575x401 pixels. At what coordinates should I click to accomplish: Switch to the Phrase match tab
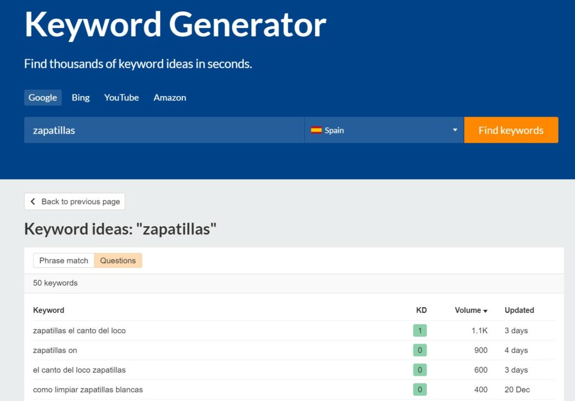pyautogui.click(x=63, y=260)
